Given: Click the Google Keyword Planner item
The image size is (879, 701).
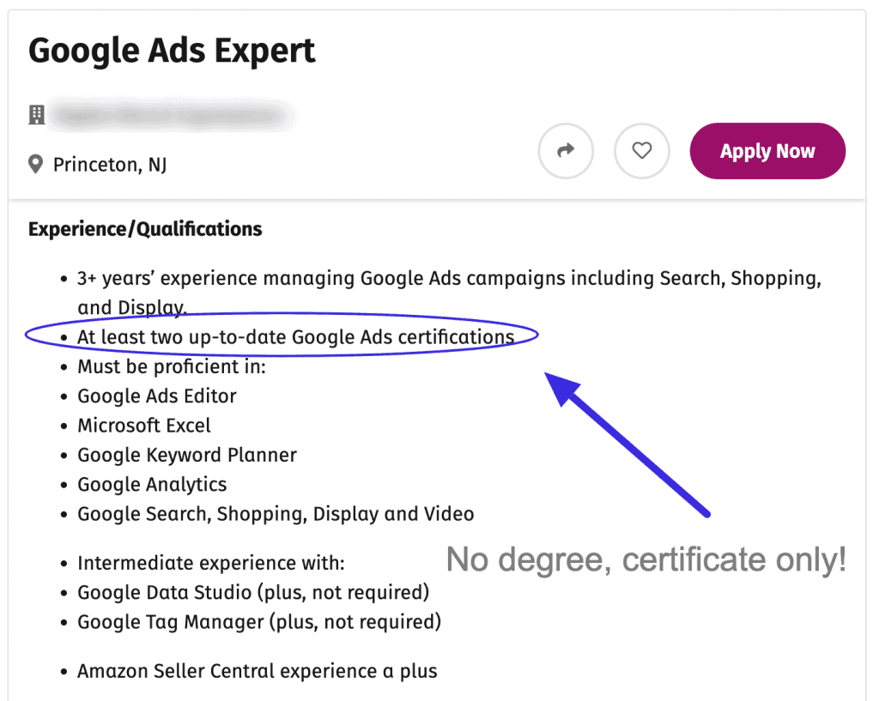Looking at the screenshot, I should [x=186, y=455].
